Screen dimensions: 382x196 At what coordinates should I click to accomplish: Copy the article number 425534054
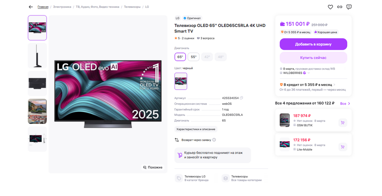click(241, 98)
